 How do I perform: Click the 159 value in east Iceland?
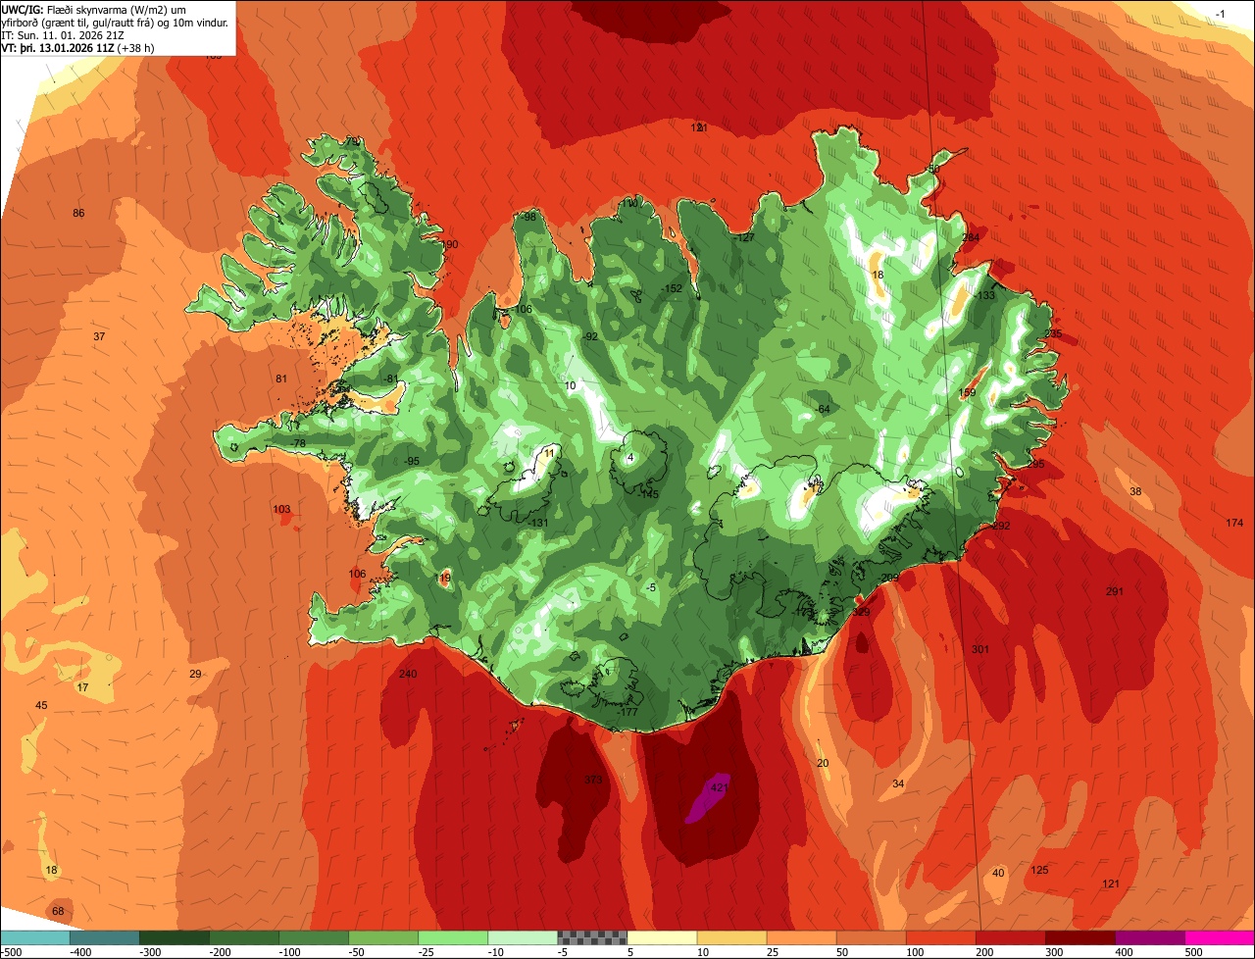tap(967, 393)
